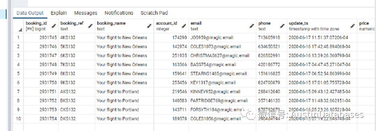
Task: Click edit pencil icon on booking_name column
Action: (149, 26)
